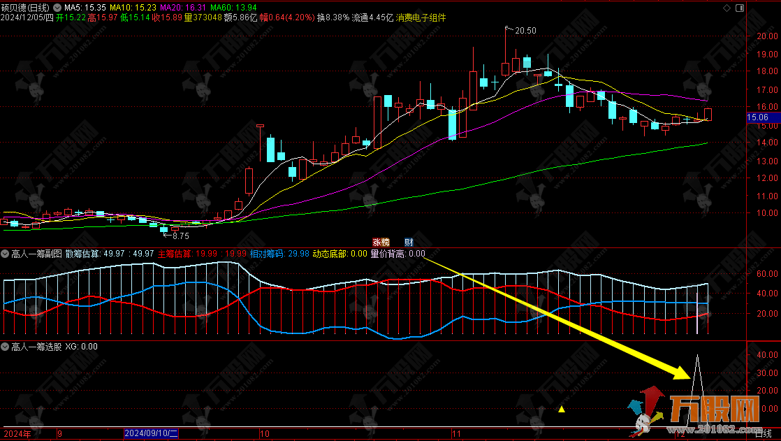
Task: Toggle the side panel layout icon
Action: point(740,8)
